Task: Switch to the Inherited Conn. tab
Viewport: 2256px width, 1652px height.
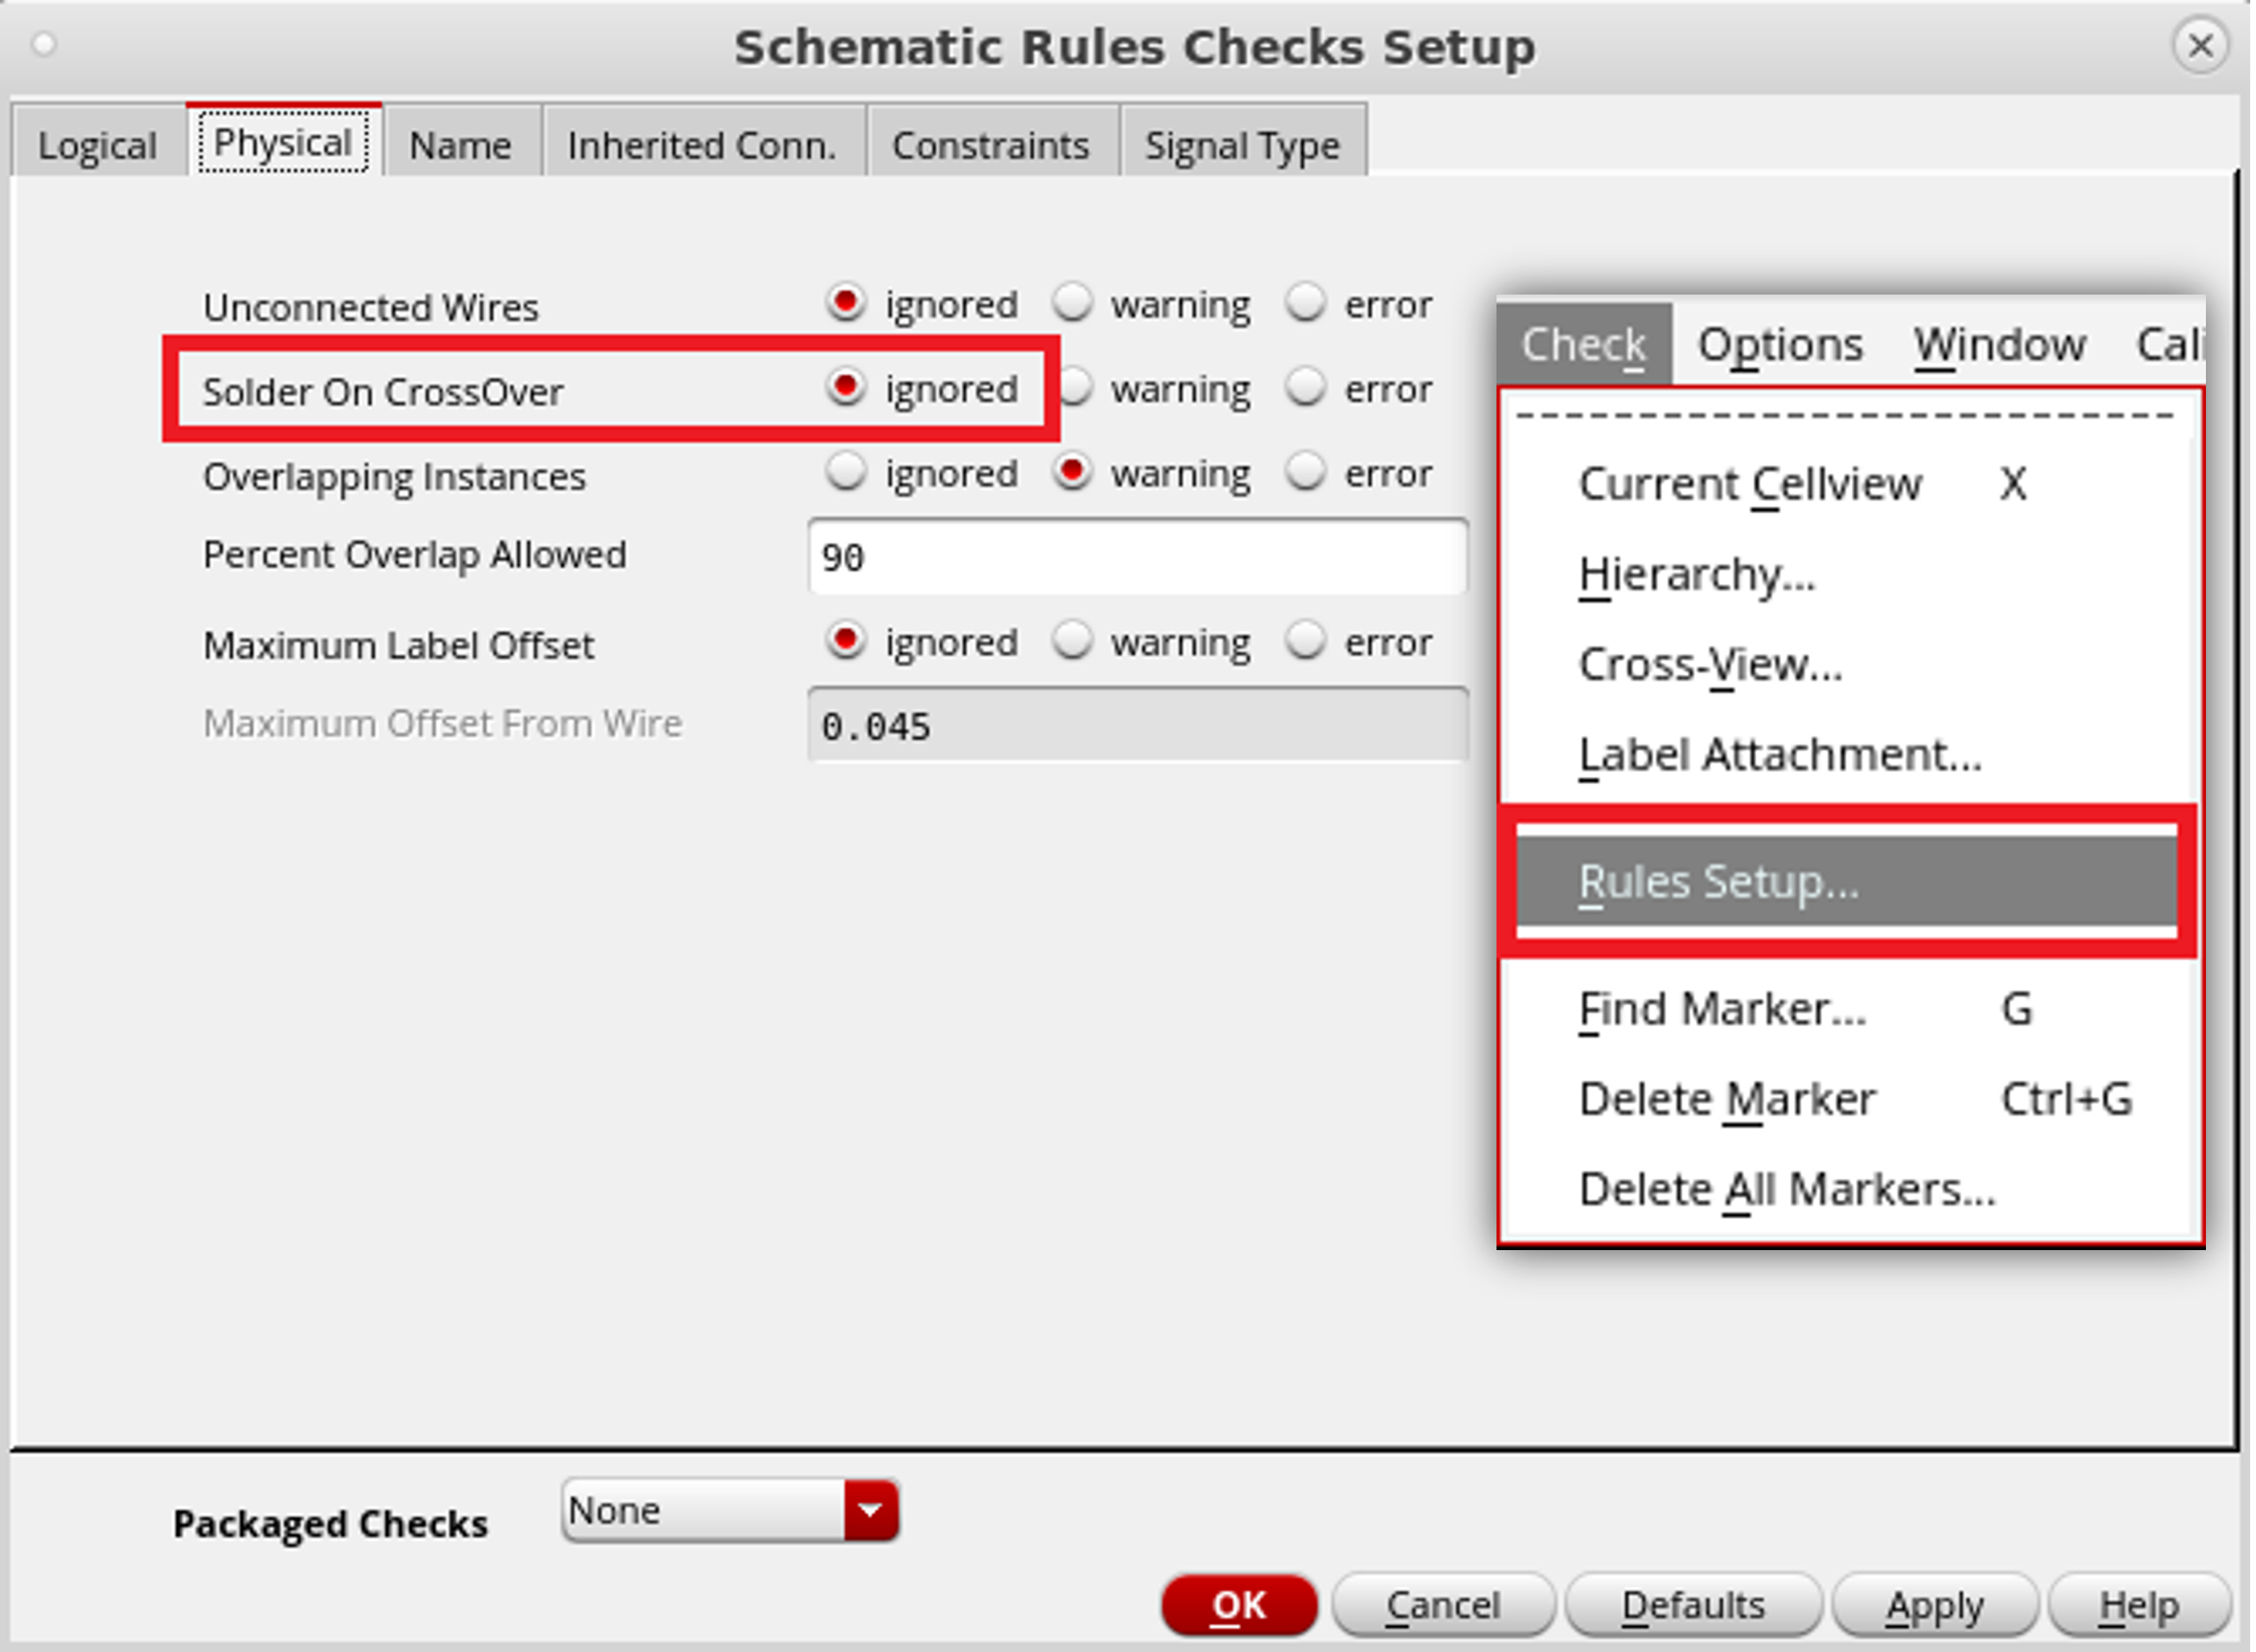Action: click(x=701, y=146)
